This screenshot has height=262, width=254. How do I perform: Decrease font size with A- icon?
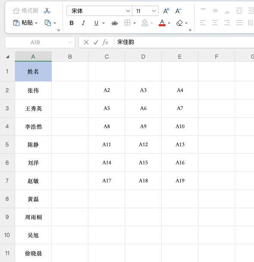point(179,11)
